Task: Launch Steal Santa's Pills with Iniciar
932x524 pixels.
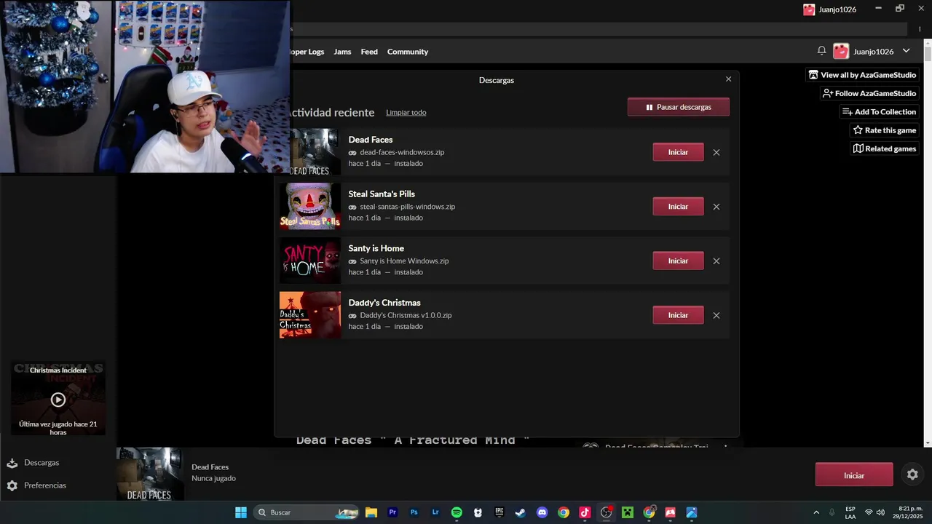Action: coord(678,207)
